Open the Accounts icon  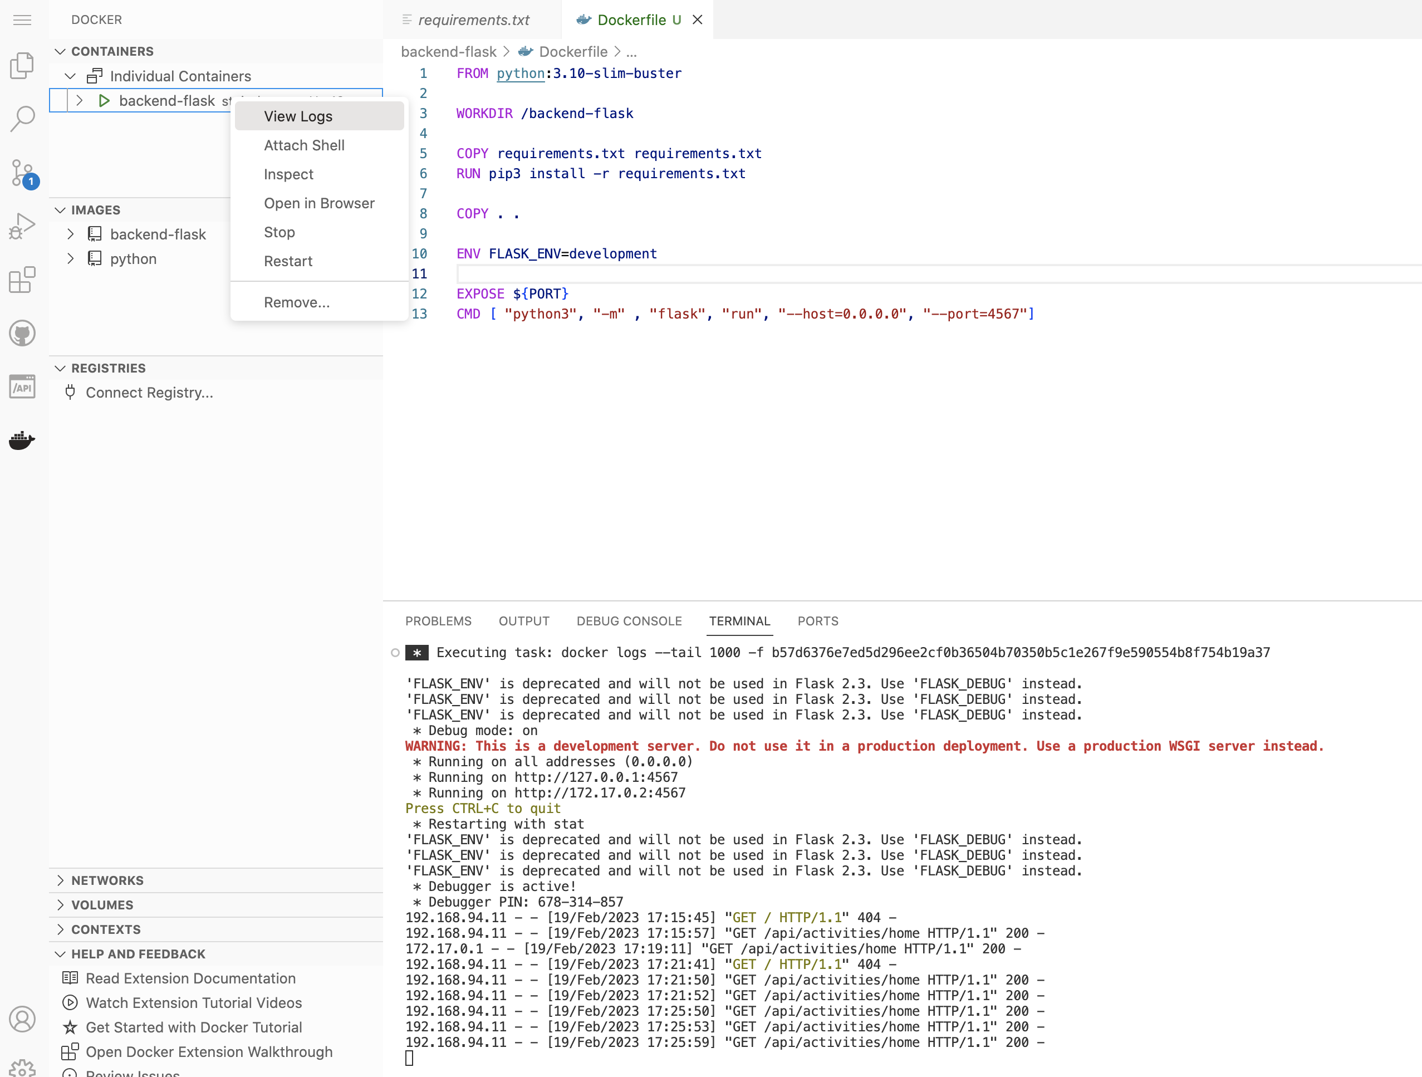click(x=22, y=1019)
